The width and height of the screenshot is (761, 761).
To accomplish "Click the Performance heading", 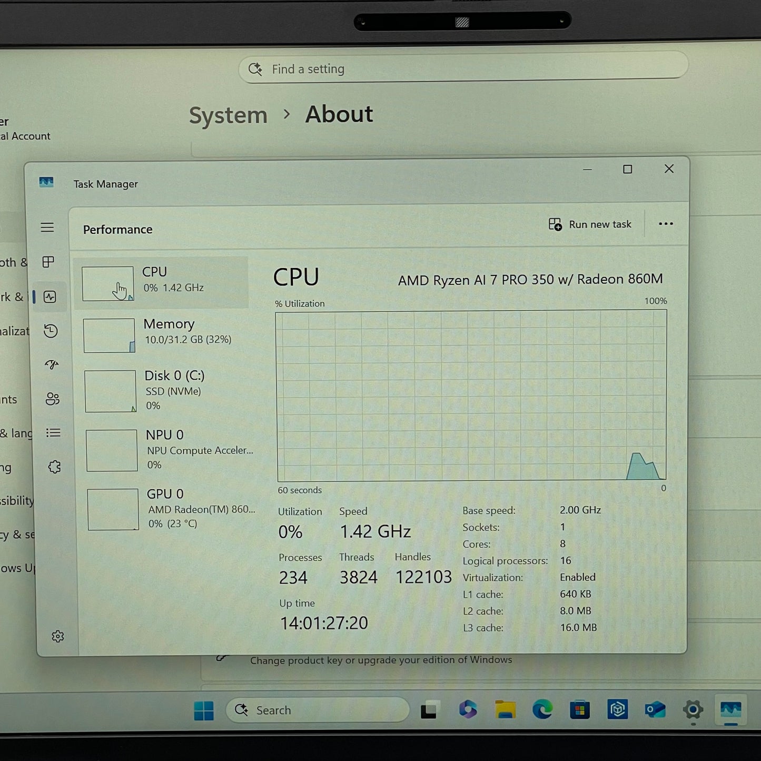I will coord(117,230).
